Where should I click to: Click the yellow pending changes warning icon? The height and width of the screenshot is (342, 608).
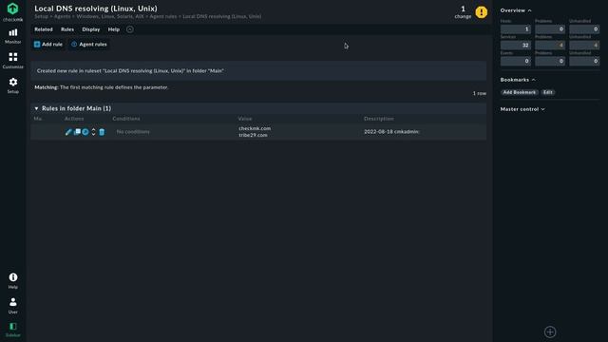point(482,12)
